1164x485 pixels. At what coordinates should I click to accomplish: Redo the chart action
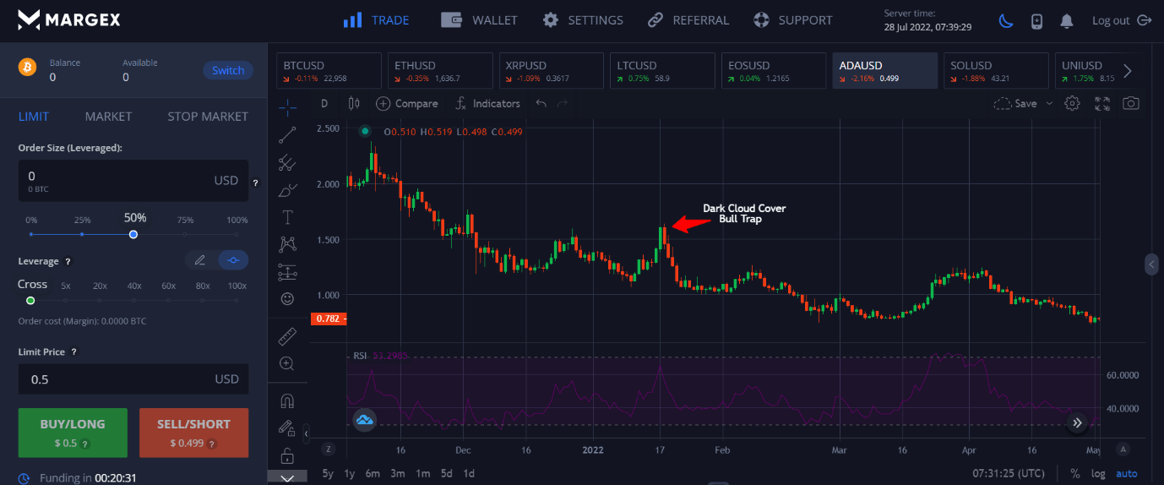click(563, 103)
